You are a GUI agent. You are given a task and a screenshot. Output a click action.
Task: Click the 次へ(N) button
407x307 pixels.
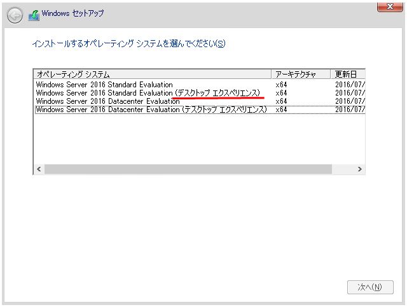pyautogui.click(x=370, y=287)
